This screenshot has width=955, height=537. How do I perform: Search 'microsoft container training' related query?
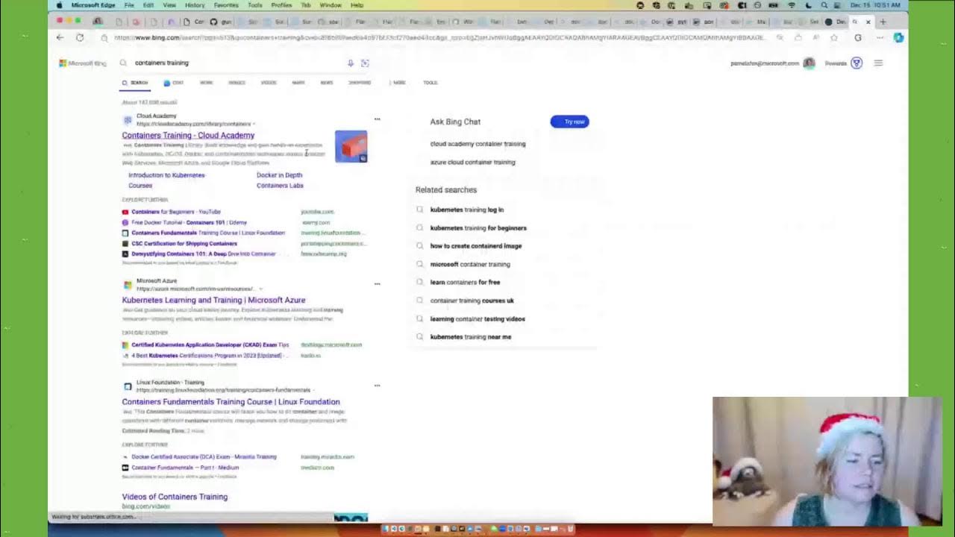470,264
